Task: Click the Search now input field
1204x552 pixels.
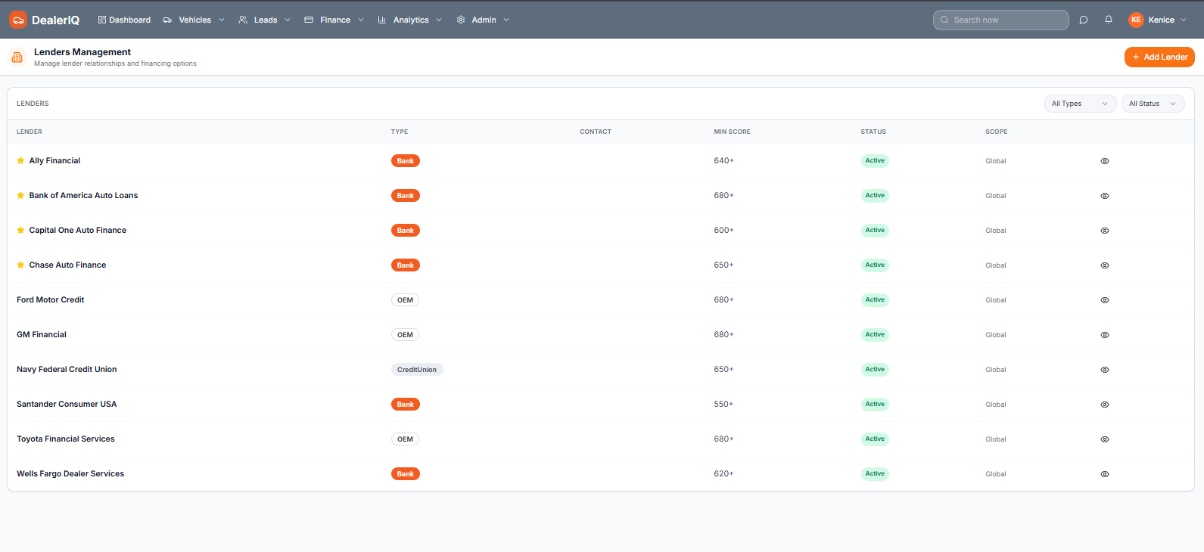Action: [1000, 20]
